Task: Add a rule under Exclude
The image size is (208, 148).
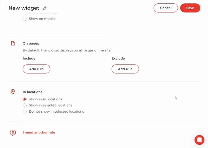Action: click(125, 69)
